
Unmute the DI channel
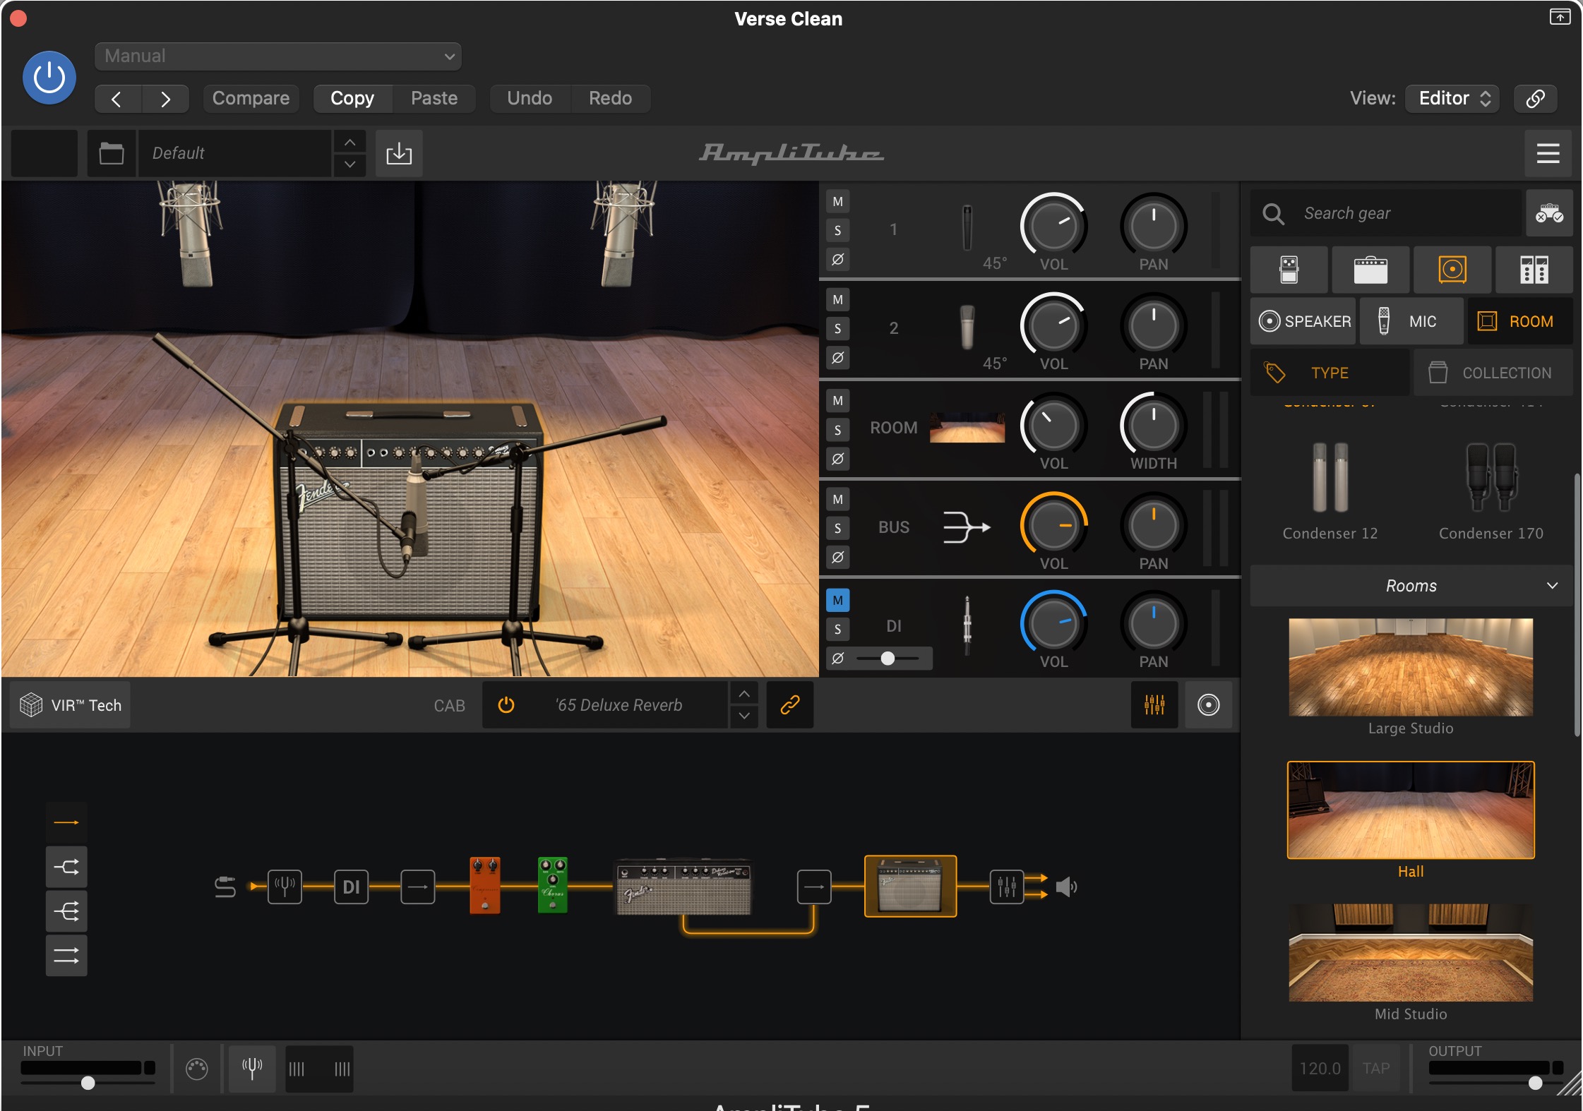click(837, 601)
